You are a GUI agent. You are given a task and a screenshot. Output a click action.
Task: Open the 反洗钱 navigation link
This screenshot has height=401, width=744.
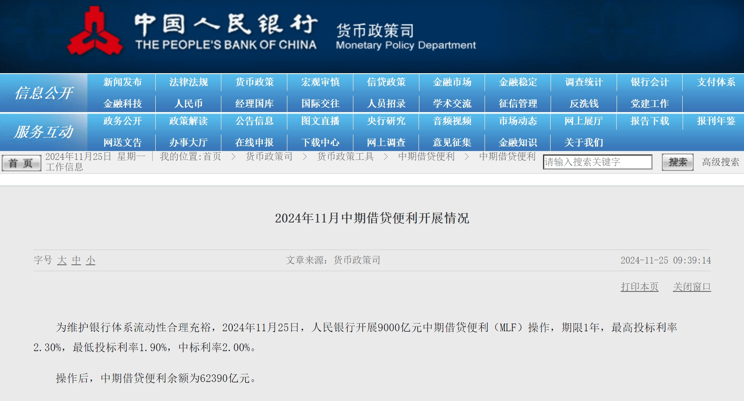(x=584, y=104)
